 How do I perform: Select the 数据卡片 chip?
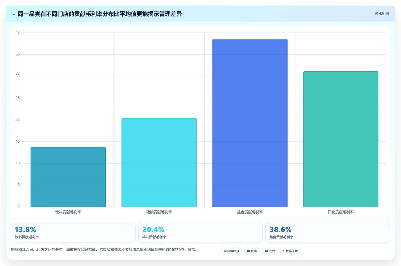coord(290,251)
